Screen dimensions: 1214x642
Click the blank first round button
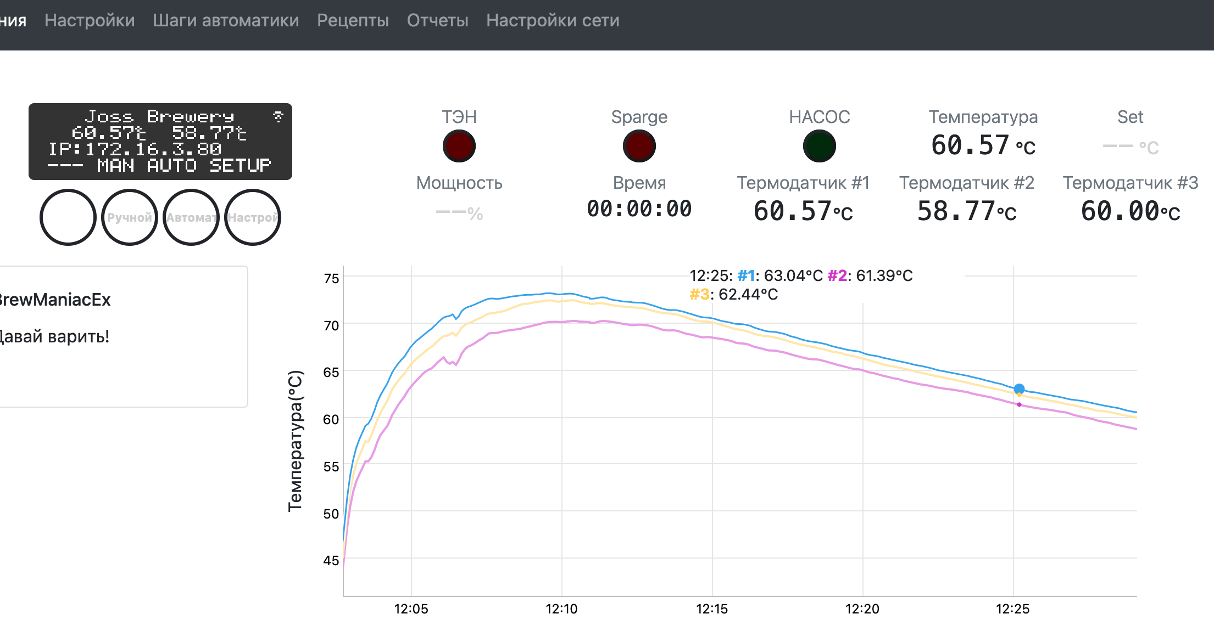tap(68, 217)
